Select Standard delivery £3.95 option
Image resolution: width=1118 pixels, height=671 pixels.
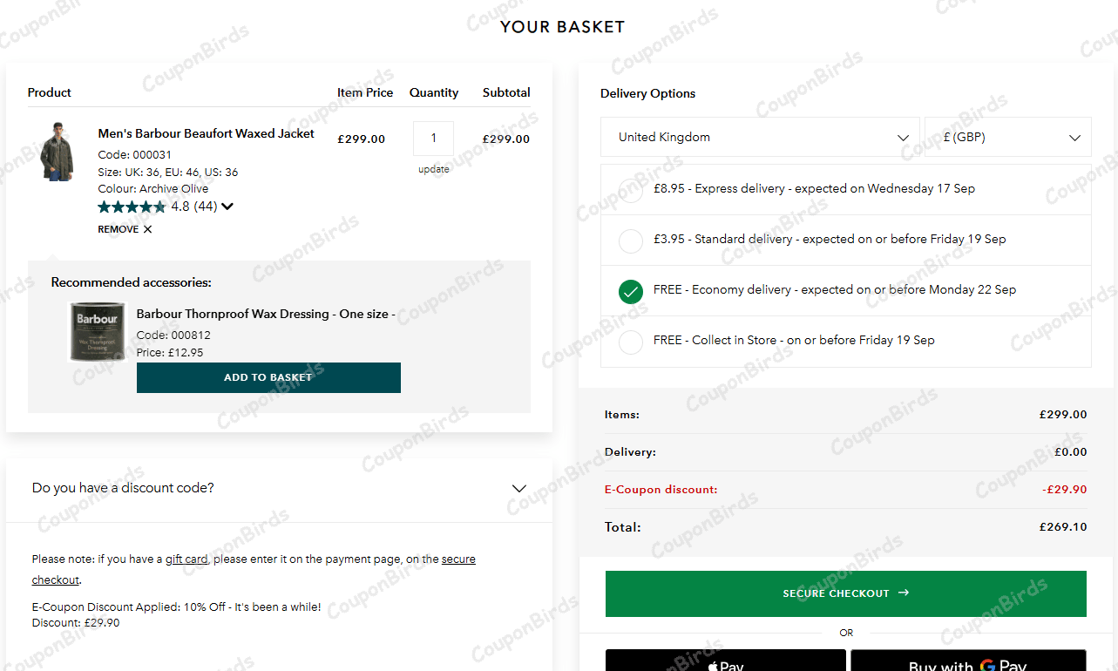point(631,240)
